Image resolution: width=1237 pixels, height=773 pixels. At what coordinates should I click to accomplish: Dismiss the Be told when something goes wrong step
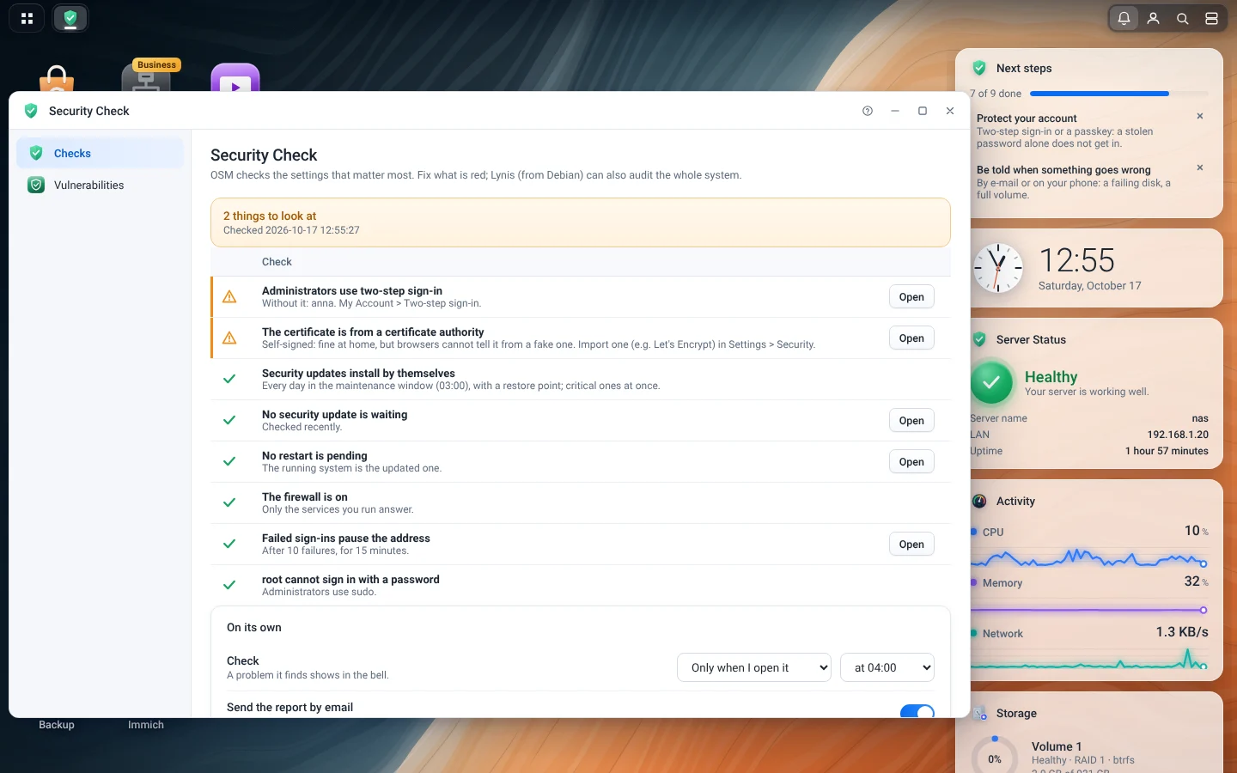coord(1200,167)
